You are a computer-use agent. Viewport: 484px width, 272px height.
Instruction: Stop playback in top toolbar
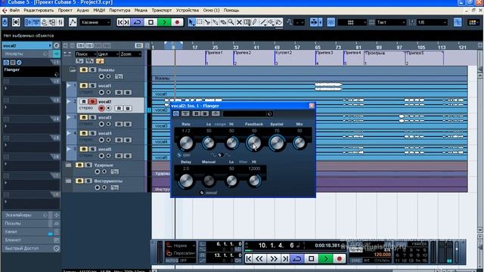[150, 22]
